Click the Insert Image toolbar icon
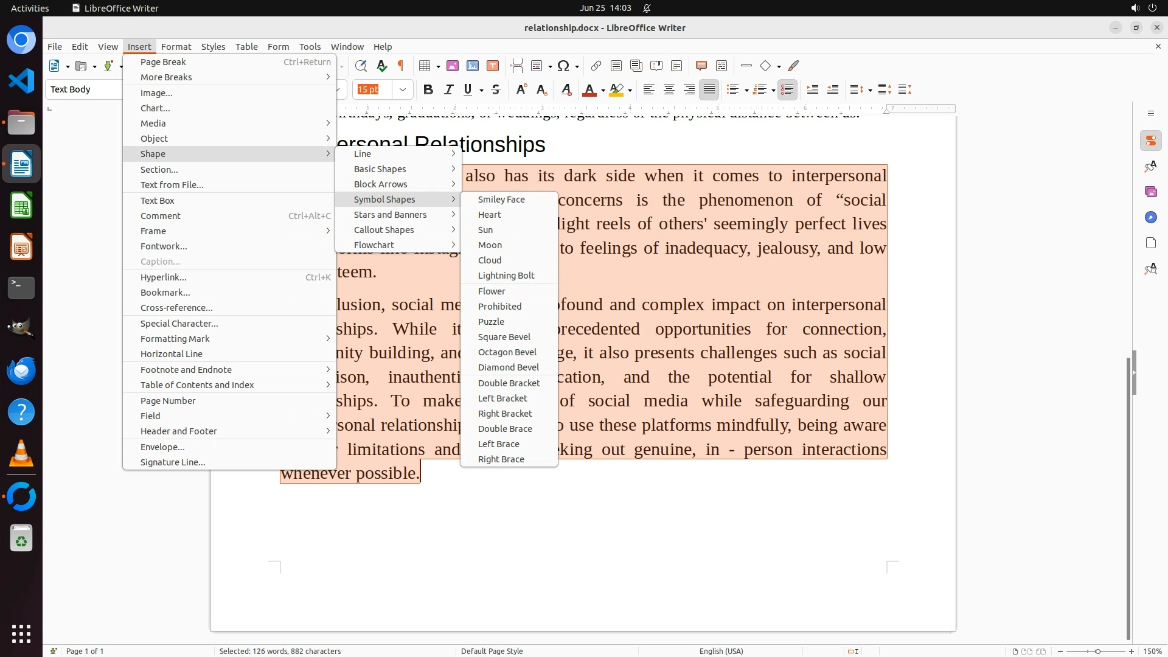This screenshot has height=657, width=1168. 453,66
